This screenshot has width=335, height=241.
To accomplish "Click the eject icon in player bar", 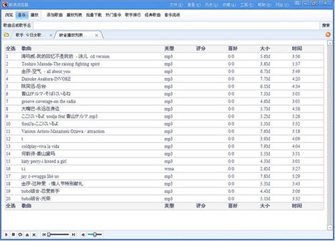I will (27, 234).
